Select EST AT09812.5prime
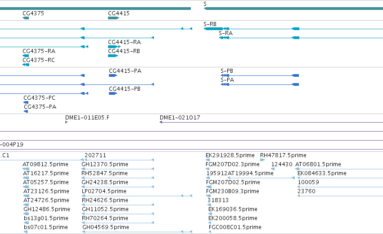Image resolution: width=383 pixels, height=234 pixels. [x=45, y=164]
